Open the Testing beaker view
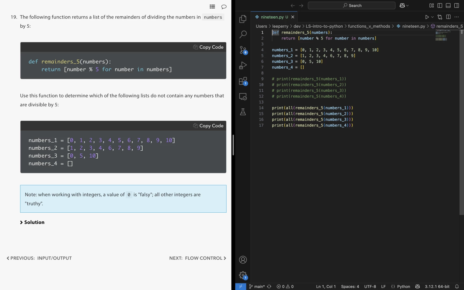The image size is (464, 290). pyautogui.click(x=243, y=112)
